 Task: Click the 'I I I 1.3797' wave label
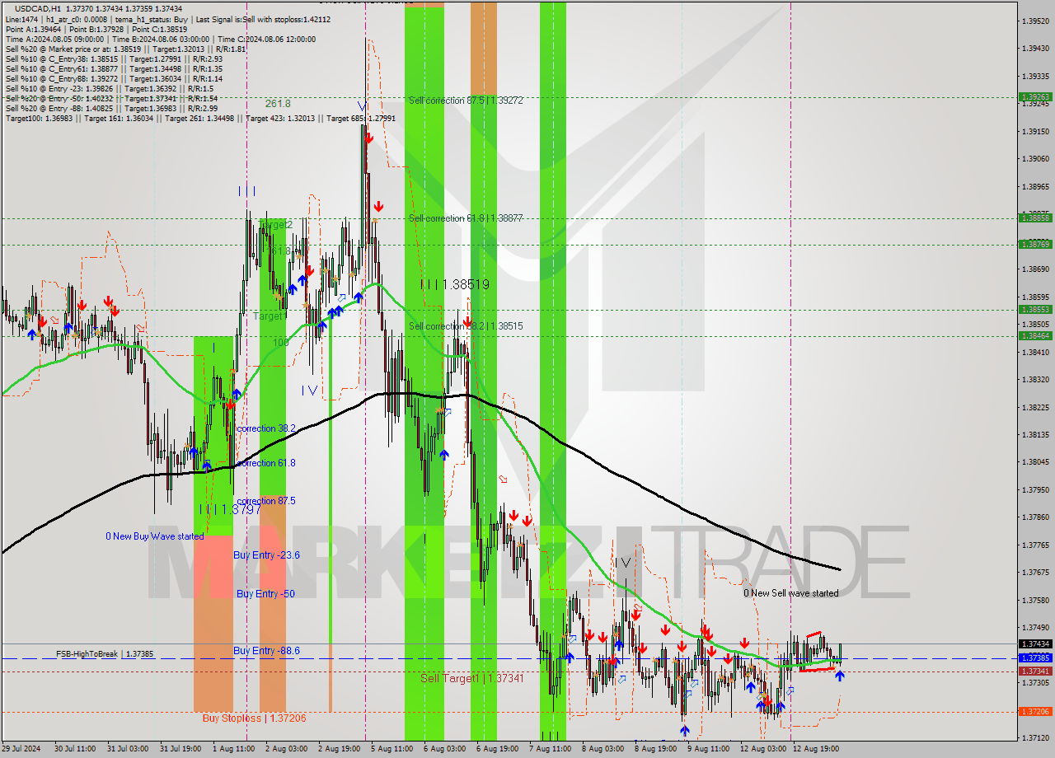coord(231,510)
